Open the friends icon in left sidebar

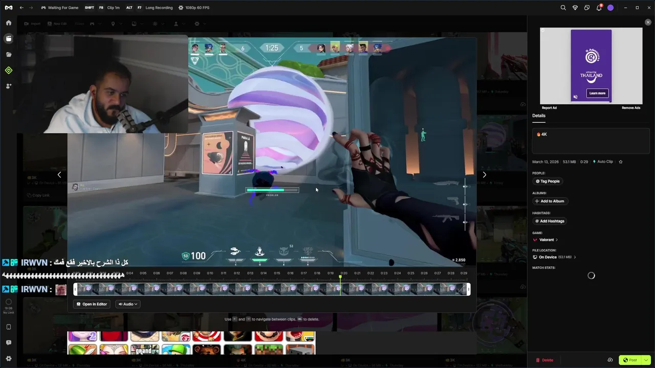click(9, 86)
